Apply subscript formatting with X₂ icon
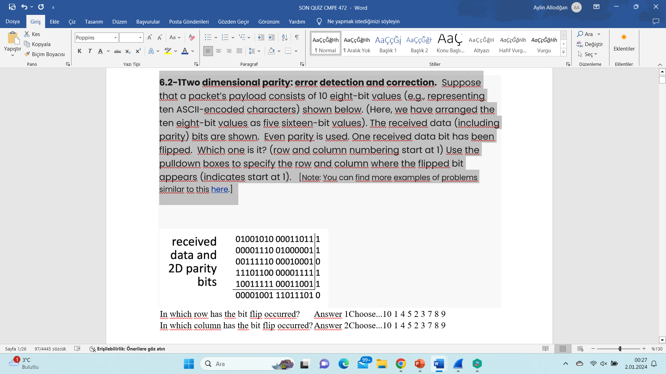666x374 pixels. 128,51
